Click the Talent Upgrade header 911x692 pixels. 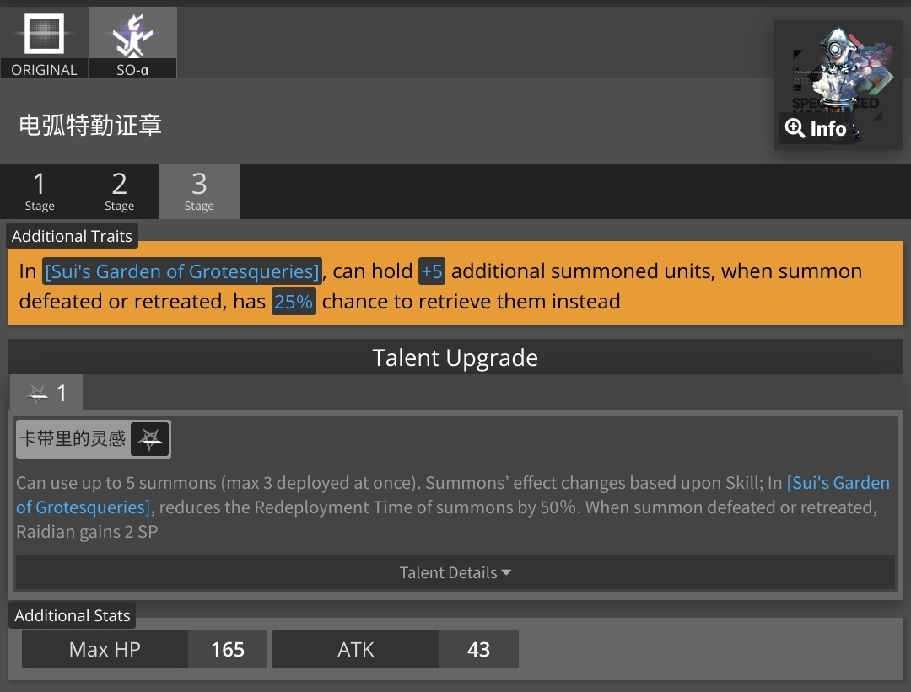tap(455, 357)
